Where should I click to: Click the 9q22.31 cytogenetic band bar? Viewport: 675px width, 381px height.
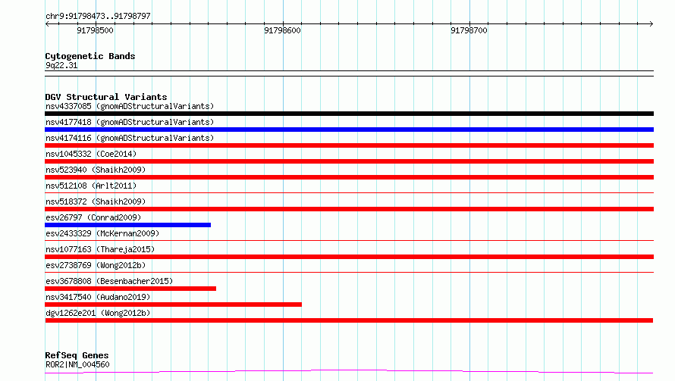pyautogui.click(x=349, y=73)
